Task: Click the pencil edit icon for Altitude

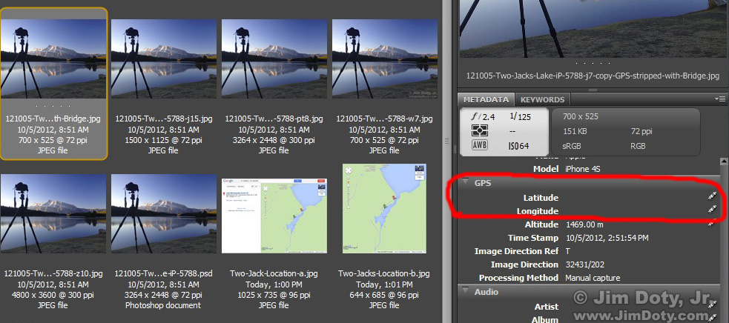Action: tap(711, 224)
